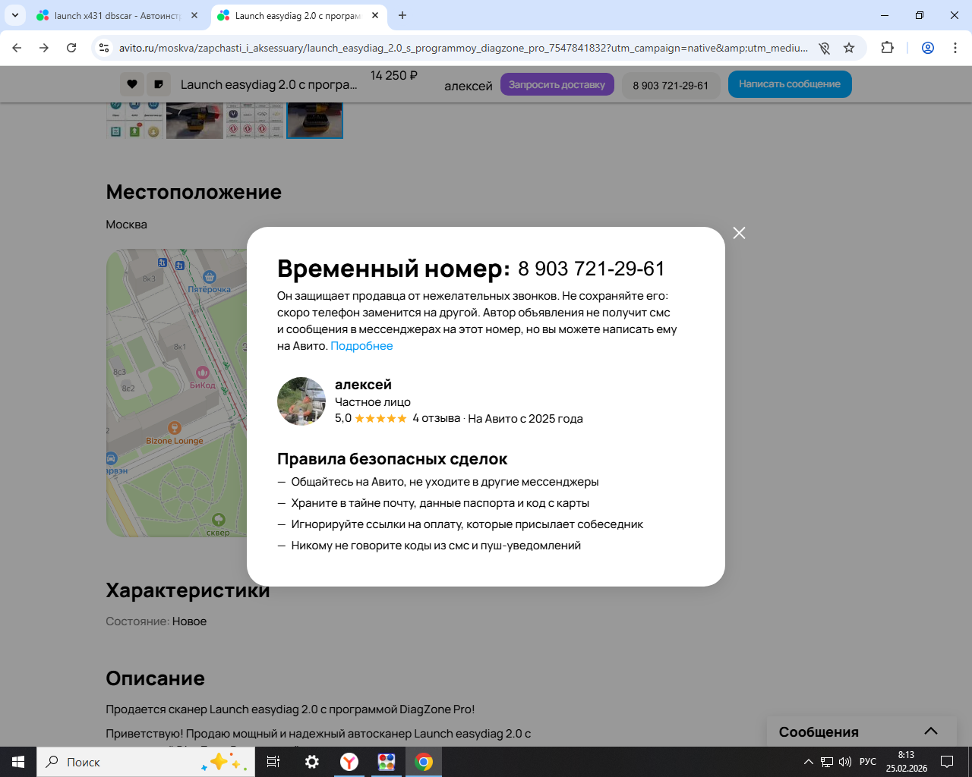Go back to the previous page
972x777 pixels.
pos(17,48)
